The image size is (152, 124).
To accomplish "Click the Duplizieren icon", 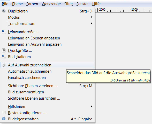I will point(4,11).
